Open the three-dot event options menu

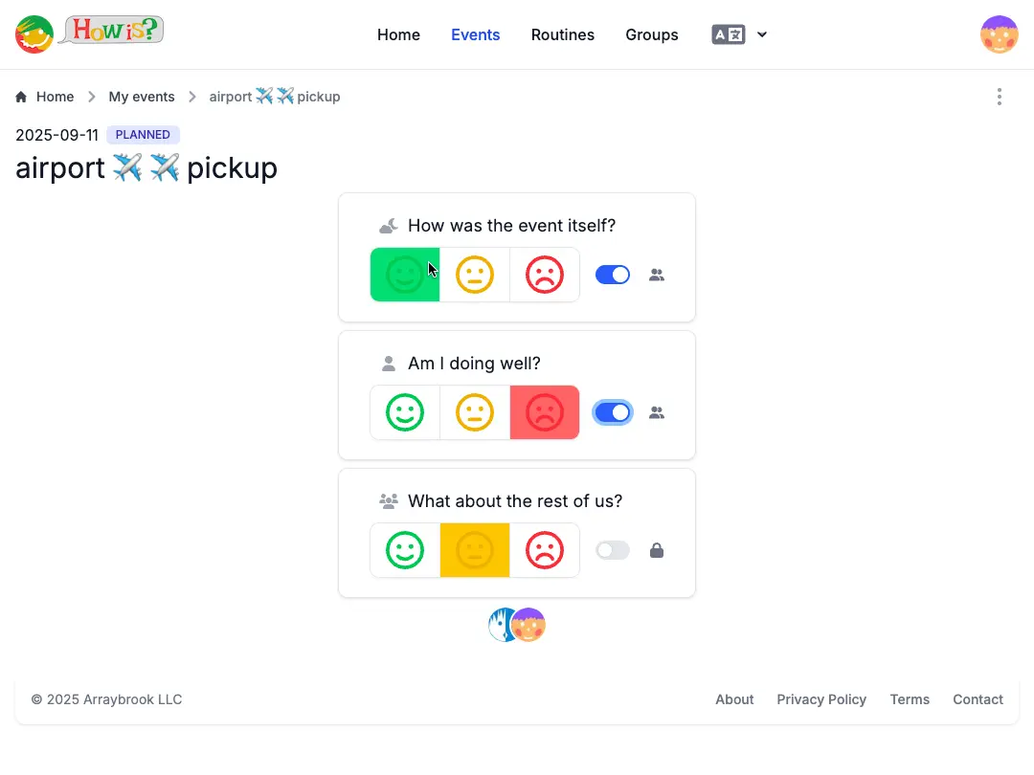[x=1000, y=97]
